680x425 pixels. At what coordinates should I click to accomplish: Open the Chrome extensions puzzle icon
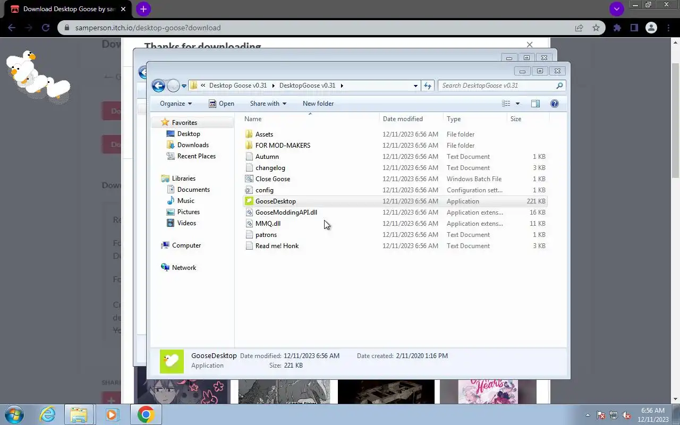(617, 28)
